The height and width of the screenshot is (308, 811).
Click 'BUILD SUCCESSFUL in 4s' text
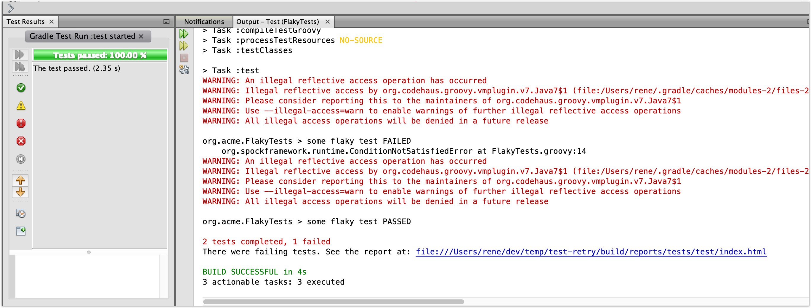[x=254, y=272]
